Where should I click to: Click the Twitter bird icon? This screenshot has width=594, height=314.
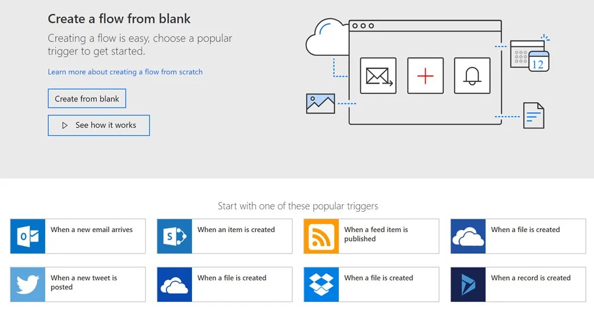coord(28,284)
